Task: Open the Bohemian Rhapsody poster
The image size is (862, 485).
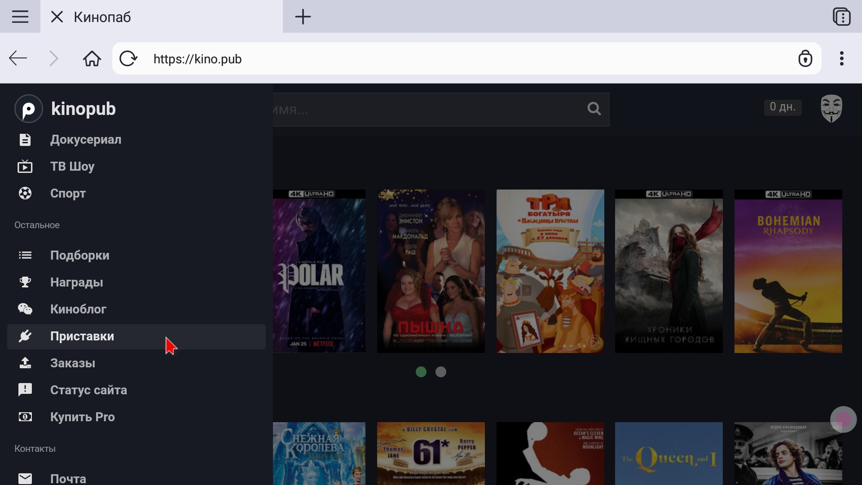Action: (x=788, y=271)
